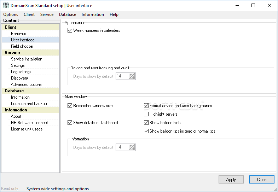Screen dimensions: 278x192
Task: Open Log settings page
Action: [30, 72]
